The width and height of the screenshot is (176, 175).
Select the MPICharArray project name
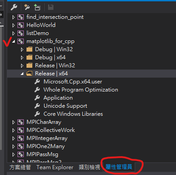point(44,122)
